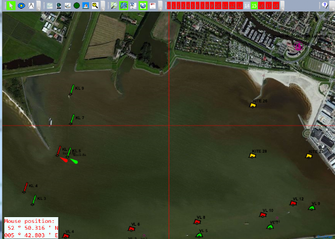Select zoom level 10

point(218,6)
